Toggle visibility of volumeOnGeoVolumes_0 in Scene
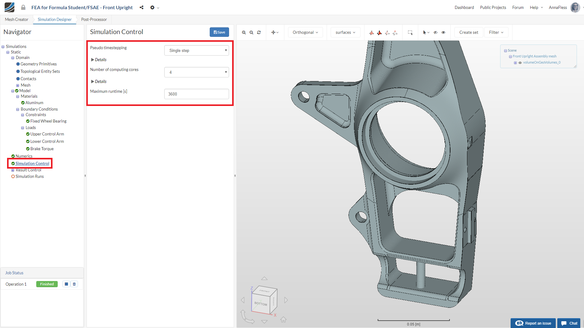Screen dimensions: 584x328 pos(520,63)
